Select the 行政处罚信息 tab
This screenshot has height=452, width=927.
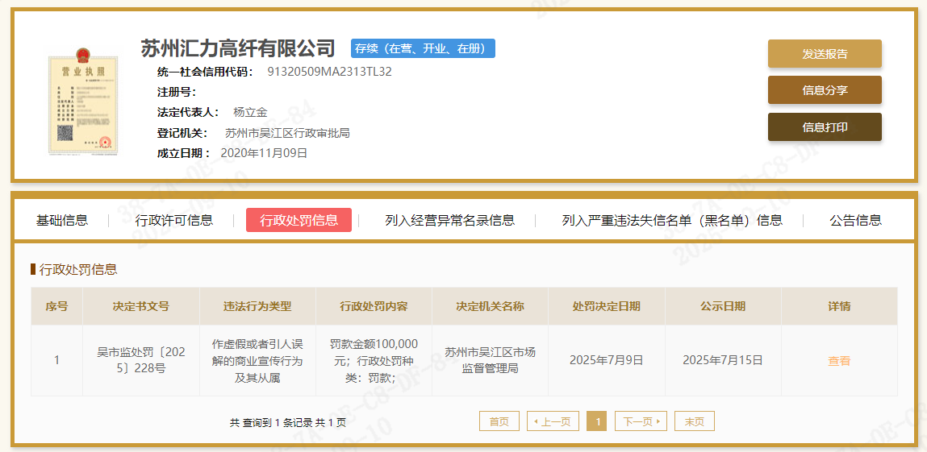pos(299,220)
